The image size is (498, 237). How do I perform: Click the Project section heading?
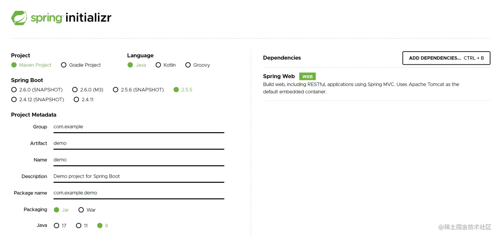[x=20, y=56]
